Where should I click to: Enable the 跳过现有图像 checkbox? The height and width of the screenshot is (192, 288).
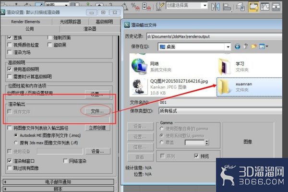coord(10,168)
